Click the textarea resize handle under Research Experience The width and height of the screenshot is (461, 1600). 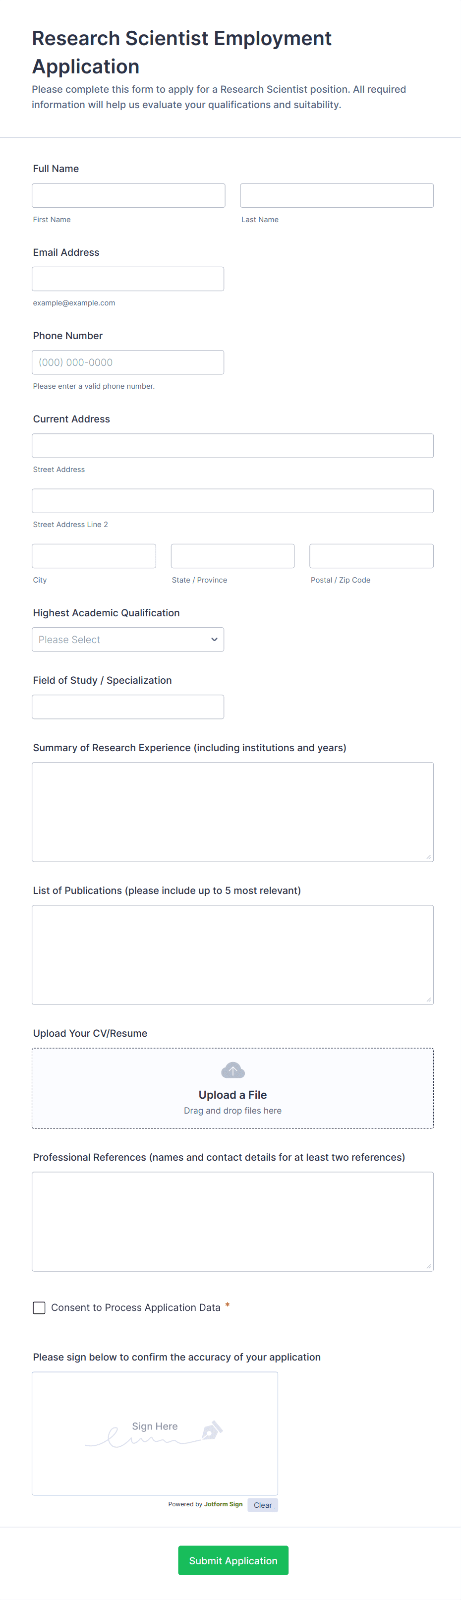(429, 856)
